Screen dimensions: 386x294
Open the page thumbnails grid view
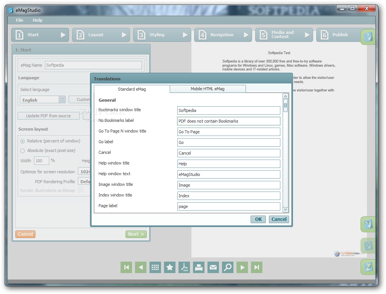(x=155, y=267)
